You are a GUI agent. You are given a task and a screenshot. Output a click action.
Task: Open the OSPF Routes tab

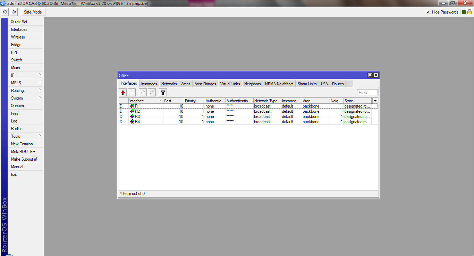pos(338,84)
